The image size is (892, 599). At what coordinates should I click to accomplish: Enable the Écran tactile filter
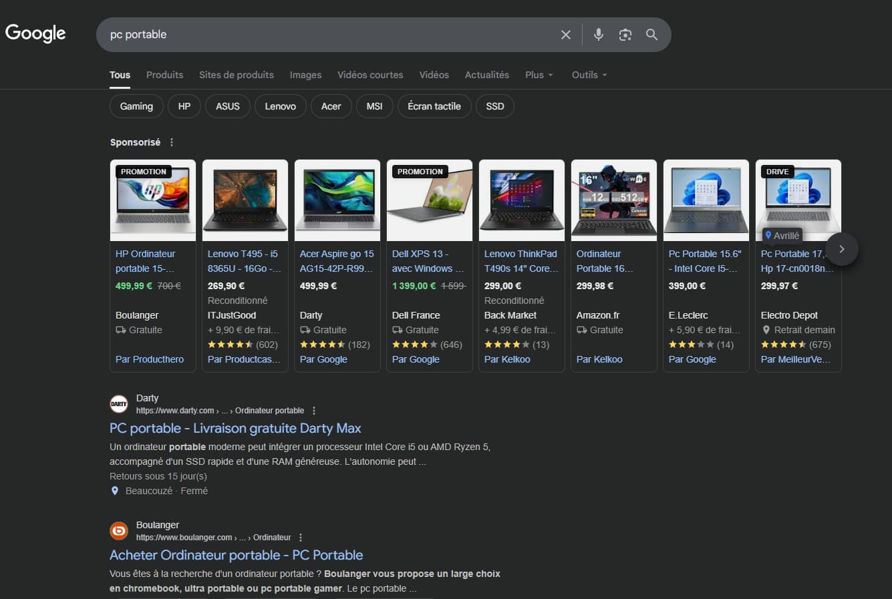point(434,106)
